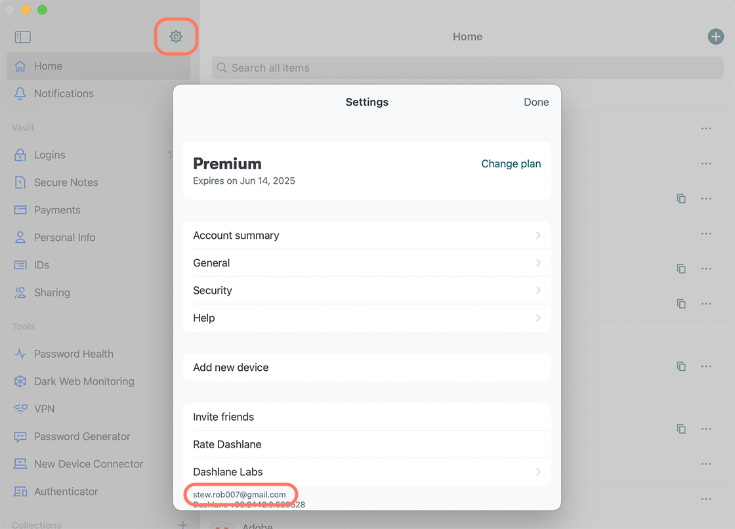Go to Notifications in sidebar
This screenshot has height=529, width=735.
64,94
